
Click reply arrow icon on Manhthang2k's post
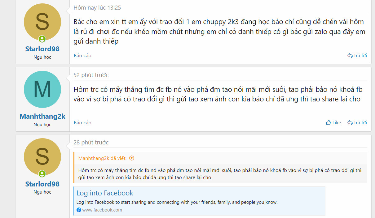click(x=350, y=123)
